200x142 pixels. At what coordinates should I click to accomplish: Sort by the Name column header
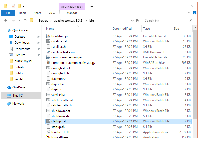[x=78, y=29]
